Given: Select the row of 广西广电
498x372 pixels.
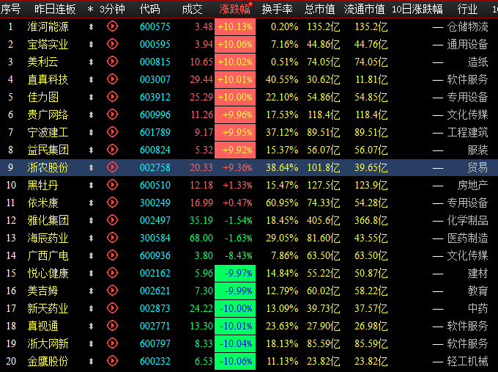Looking at the screenshot, I should tap(48, 255).
